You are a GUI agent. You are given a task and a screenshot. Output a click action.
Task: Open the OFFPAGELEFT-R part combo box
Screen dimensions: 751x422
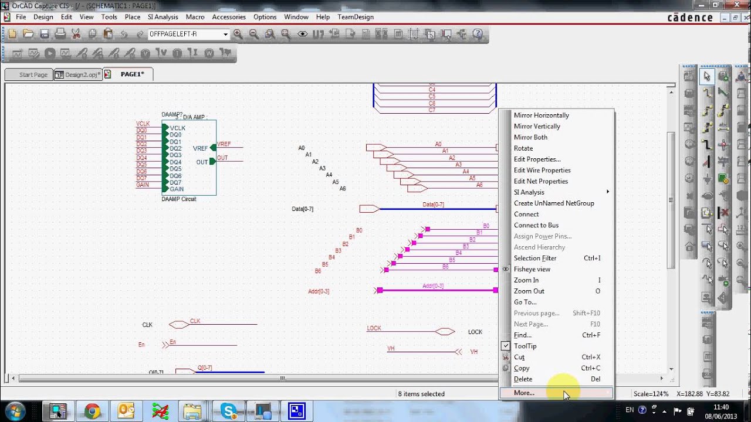coord(188,34)
